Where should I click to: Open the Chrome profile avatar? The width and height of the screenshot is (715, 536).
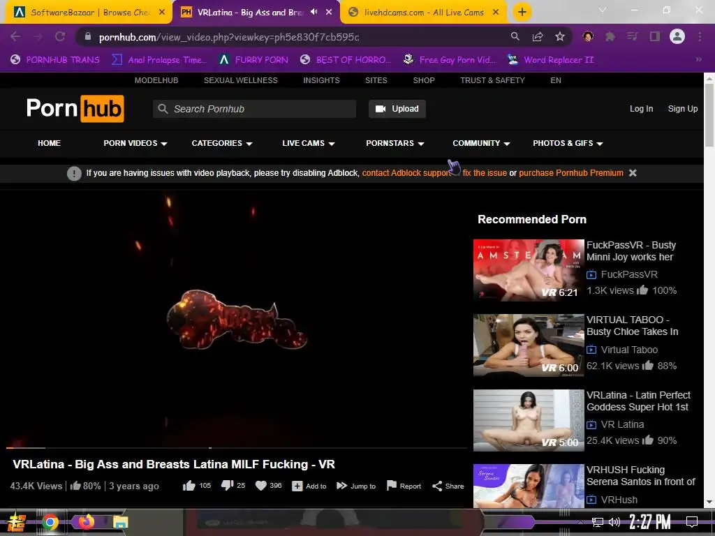pos(677,36)
